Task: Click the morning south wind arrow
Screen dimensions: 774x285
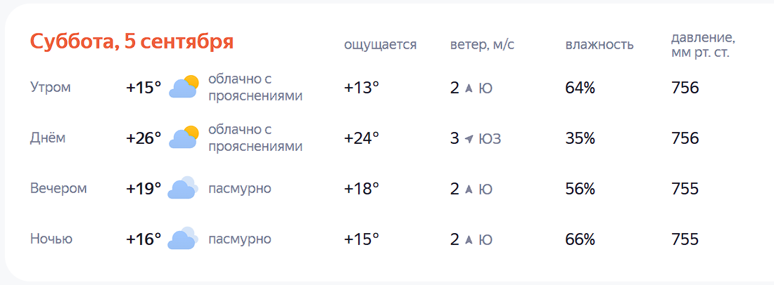Action: coord(469,88)
